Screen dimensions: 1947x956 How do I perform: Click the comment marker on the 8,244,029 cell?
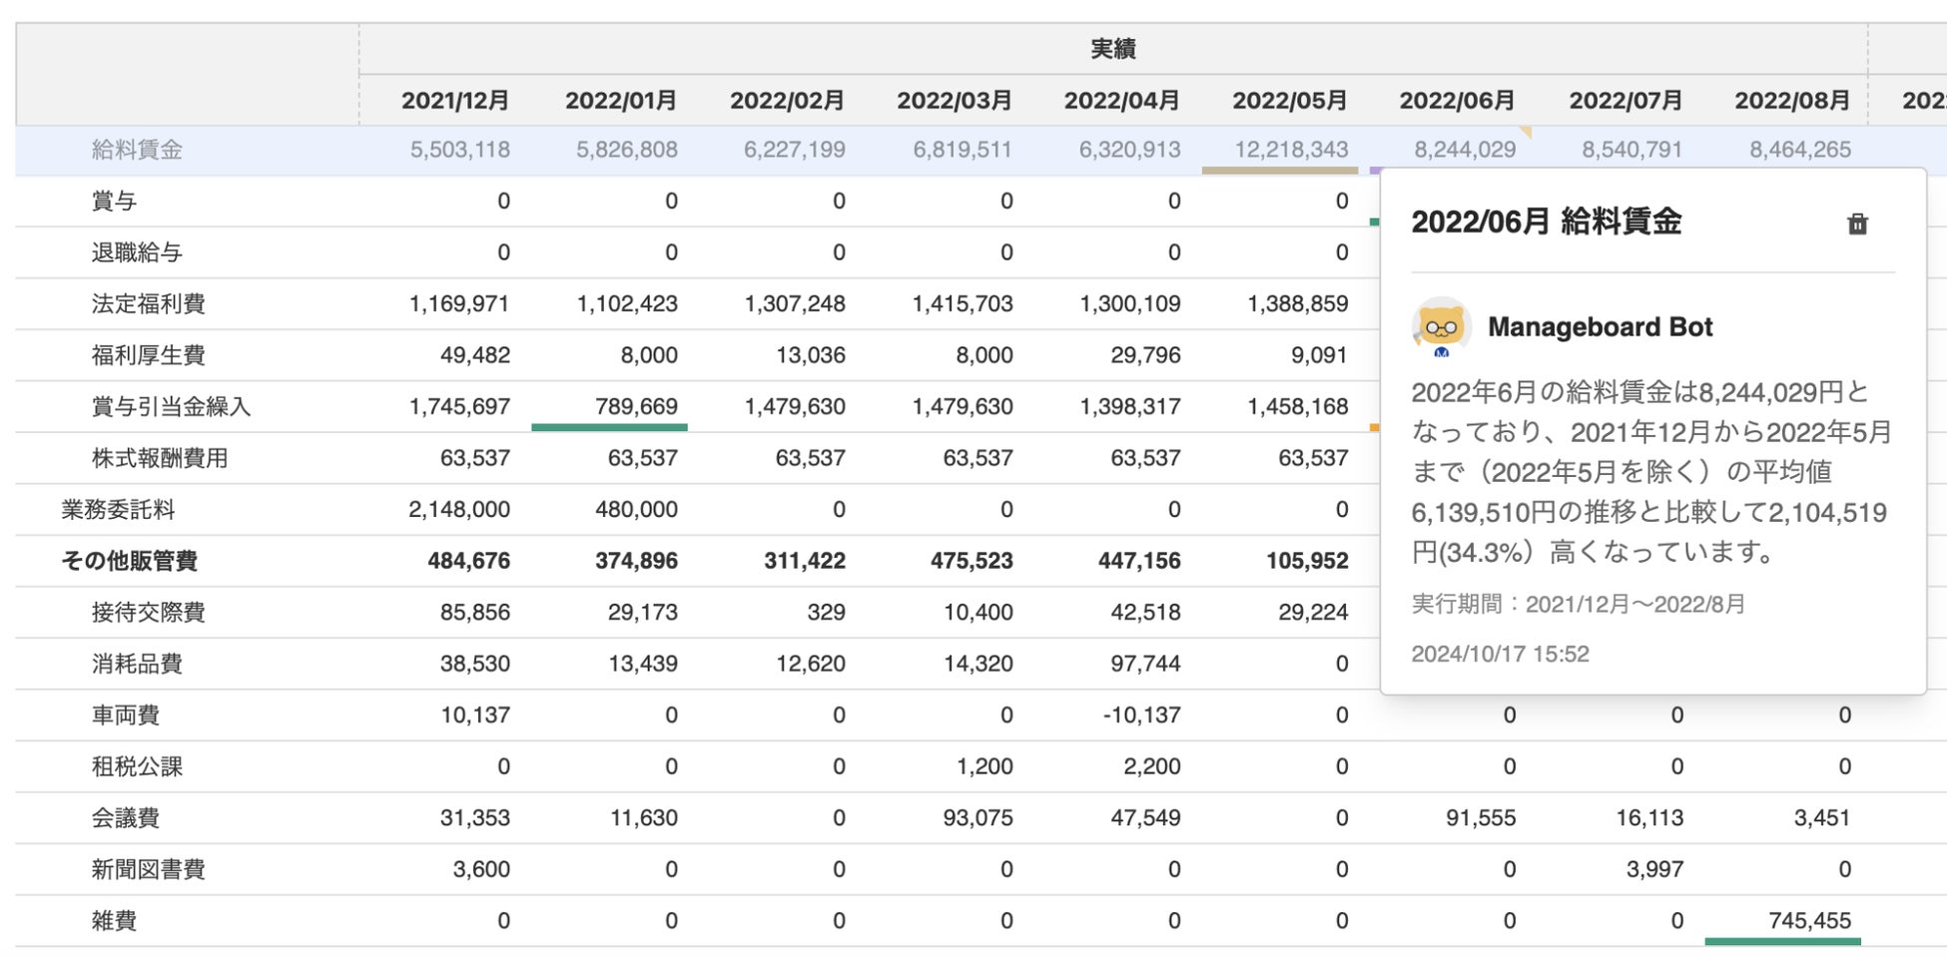pyautogui.click(x=1524, y=132)
